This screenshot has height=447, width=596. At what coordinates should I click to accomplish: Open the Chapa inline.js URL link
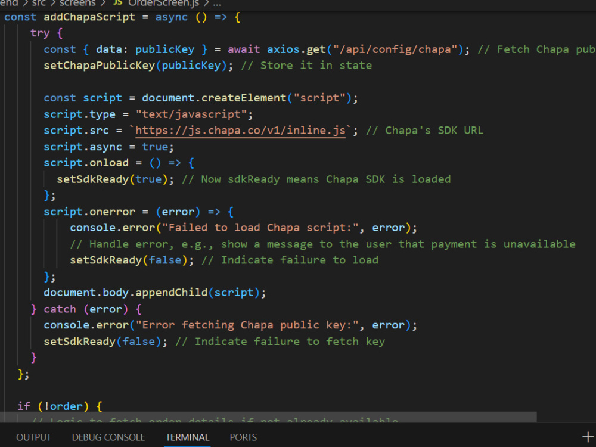tap(240, 131)
